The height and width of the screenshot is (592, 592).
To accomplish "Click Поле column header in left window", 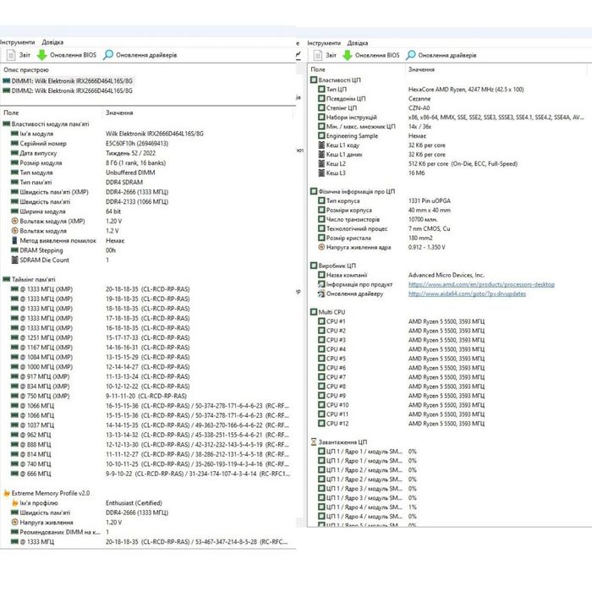I will click(11, 112).
